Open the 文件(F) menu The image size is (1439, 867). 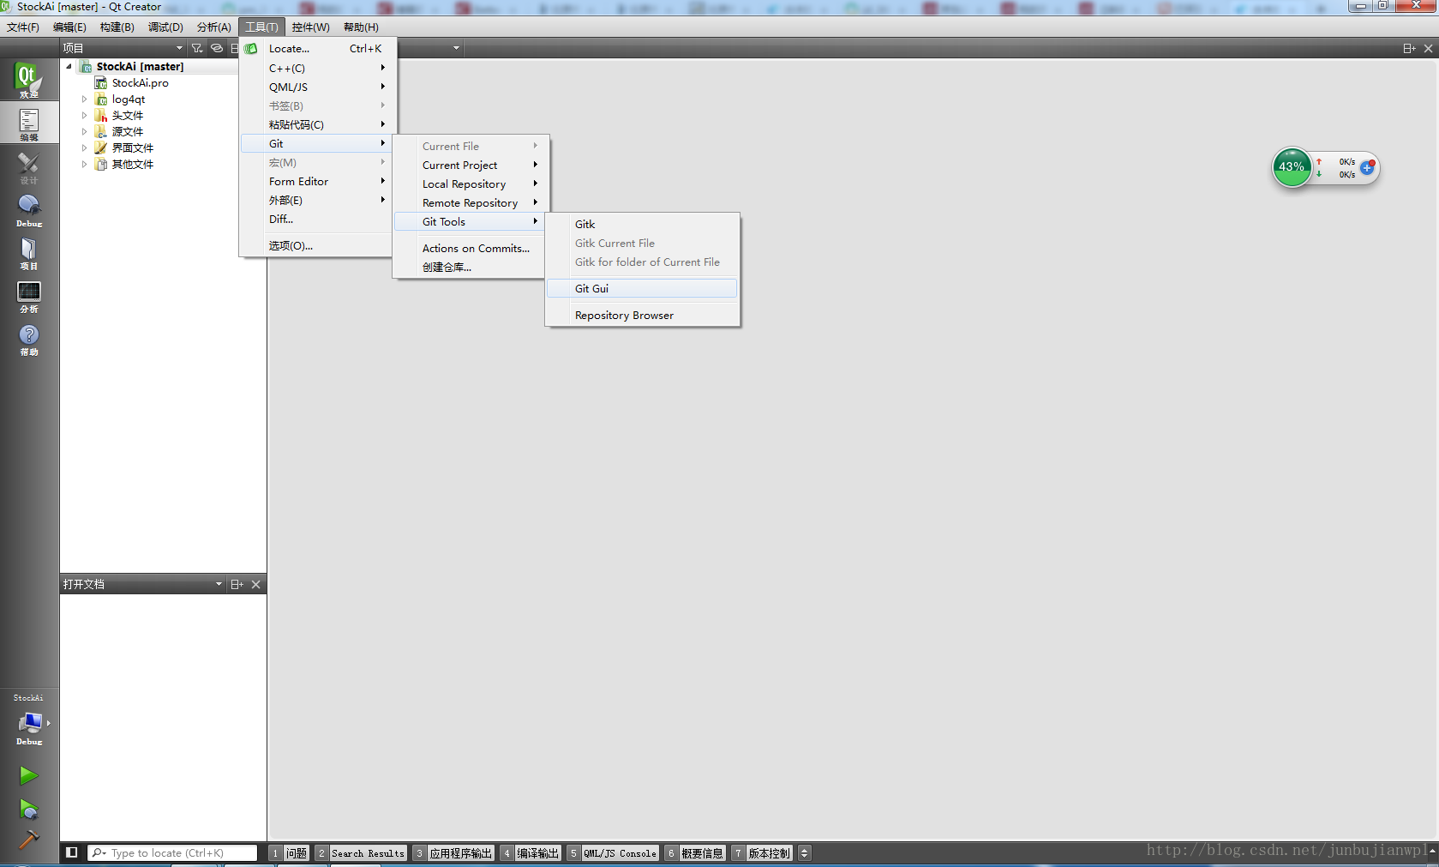tap(23, 27)
